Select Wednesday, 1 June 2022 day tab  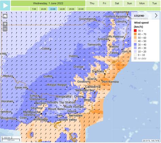coord(48,3)
